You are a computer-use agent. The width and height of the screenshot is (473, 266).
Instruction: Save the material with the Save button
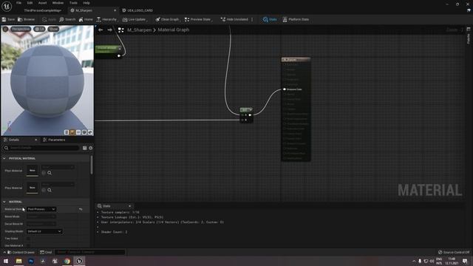(8, 19)
